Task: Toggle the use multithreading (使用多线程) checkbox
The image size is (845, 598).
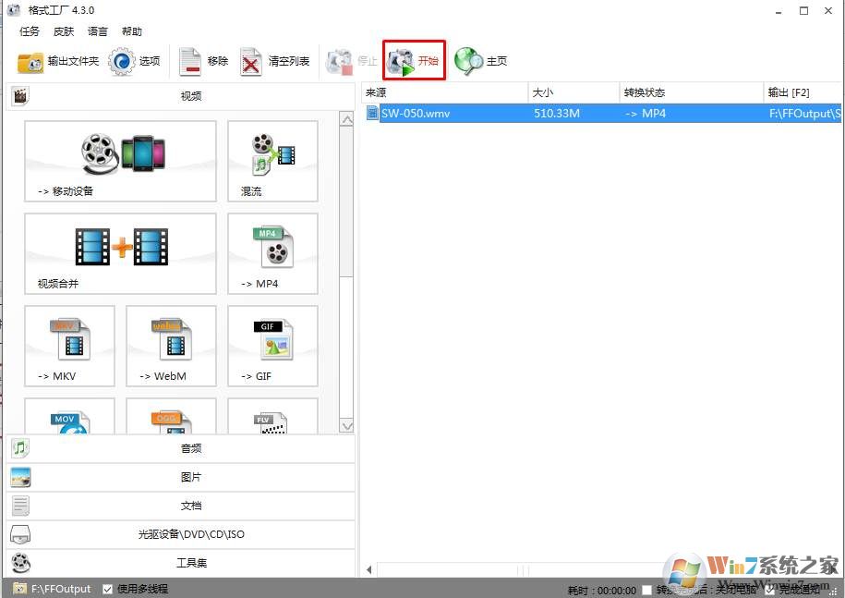Action: [108, 589]
